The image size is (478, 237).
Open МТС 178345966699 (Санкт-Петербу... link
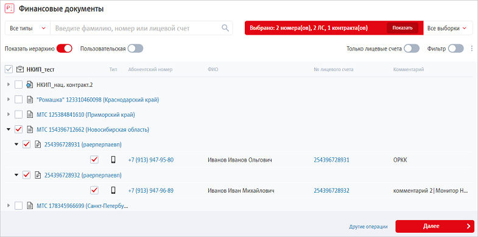click(82, 206)
